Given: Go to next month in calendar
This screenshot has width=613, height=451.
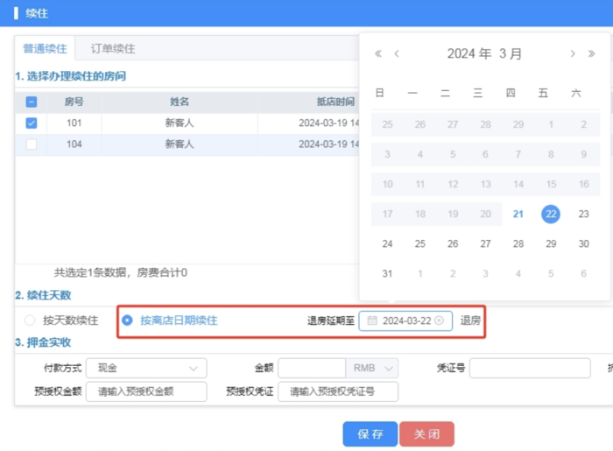Looking at the screenshot, I should point(573,54).
